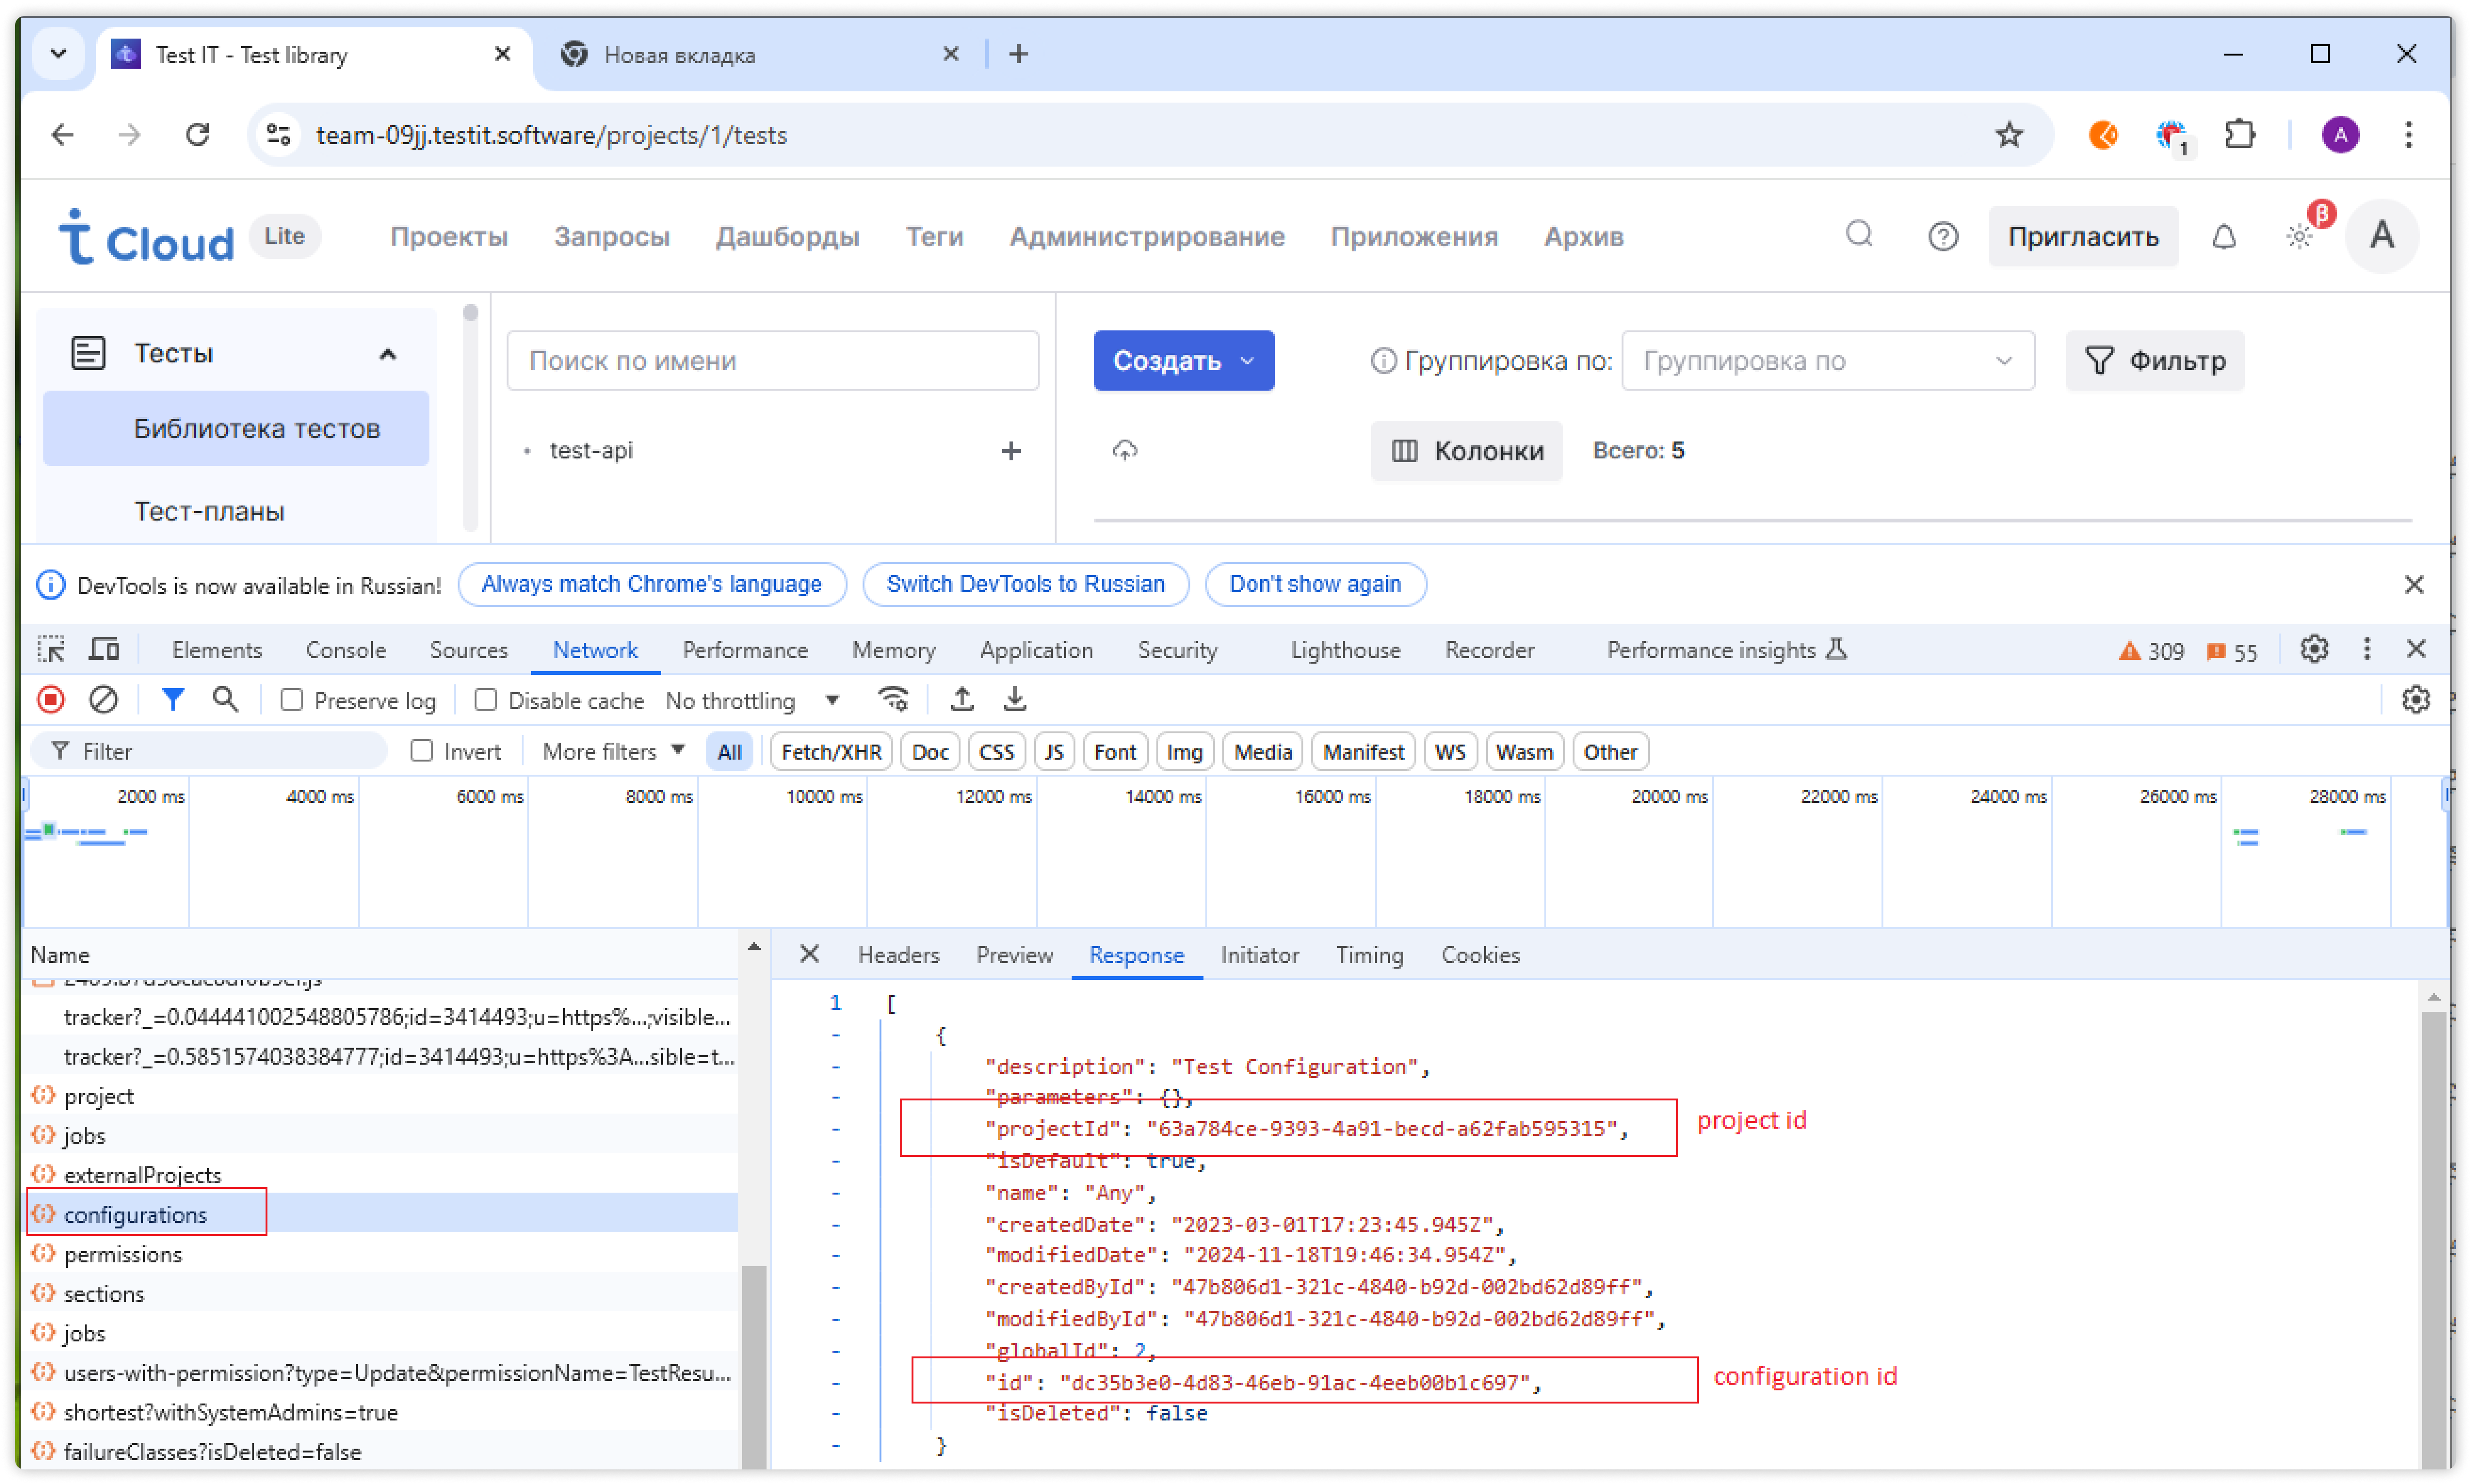
Task: Click the network Filter input field
Action: 208,752
